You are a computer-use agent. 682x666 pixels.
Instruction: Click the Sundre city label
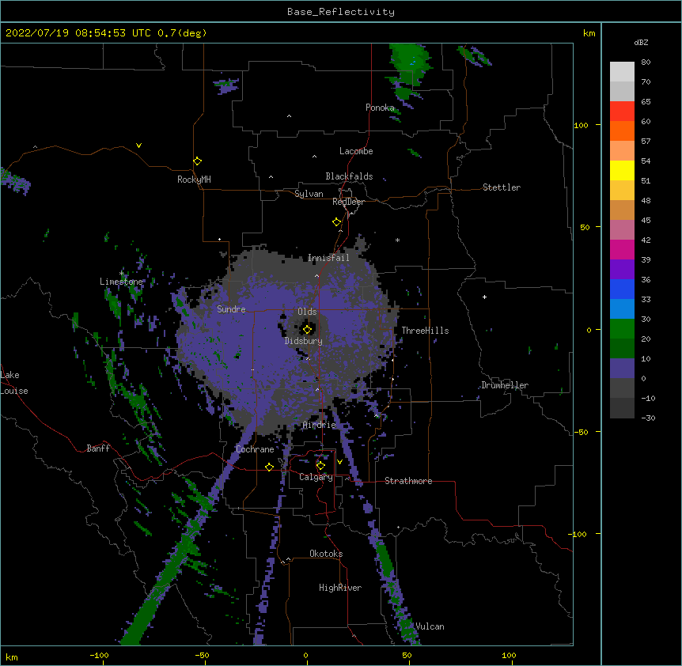pyautogui.click(x=231, y=309)
